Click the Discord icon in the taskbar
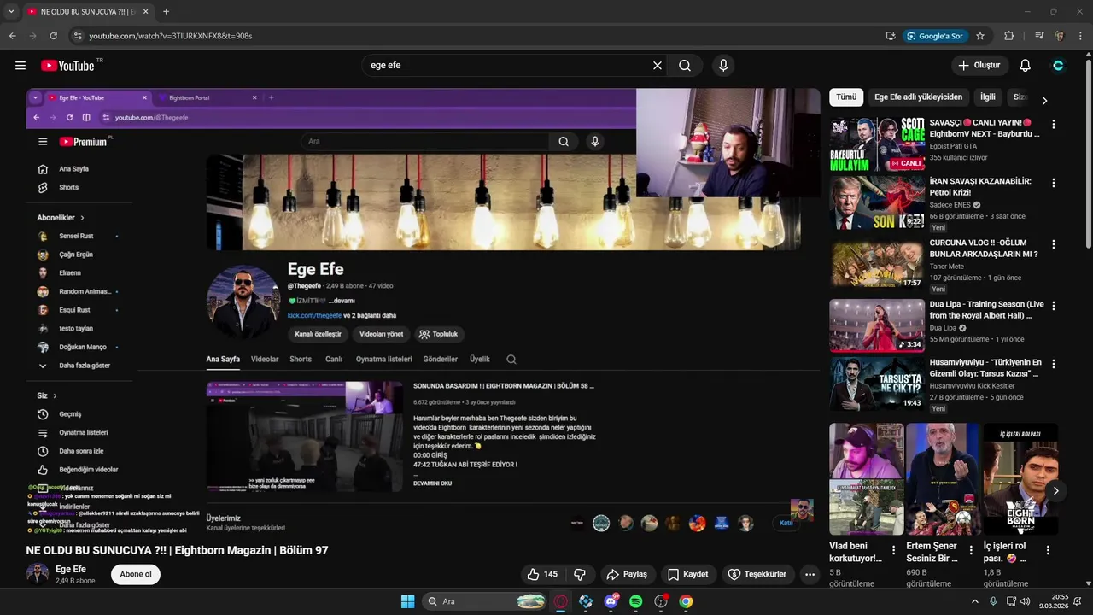 [611, 601]
